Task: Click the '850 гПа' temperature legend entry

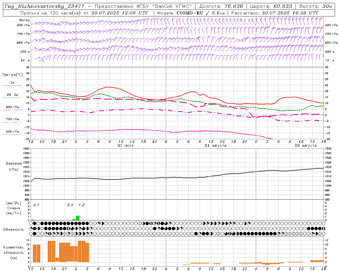Action: coord(12,107)
